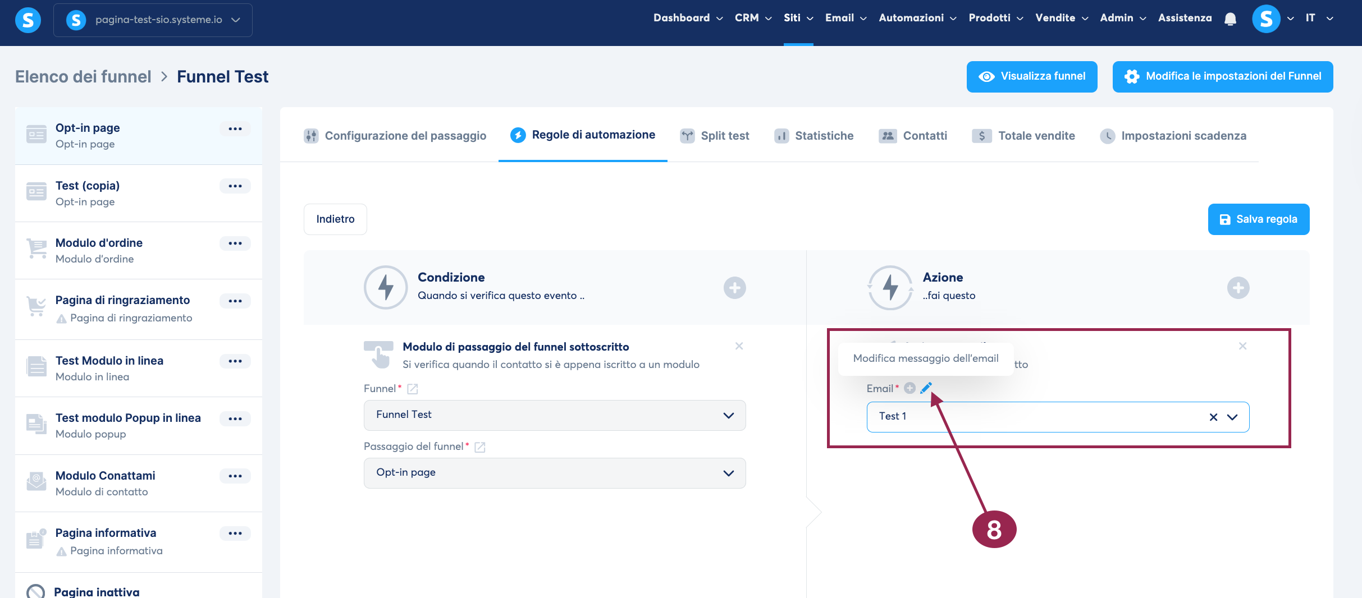Change language from IT selector

(x=1319, y=18)
